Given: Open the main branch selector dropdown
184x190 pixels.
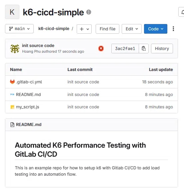Looking at the screenshot, I should [19, 29].
